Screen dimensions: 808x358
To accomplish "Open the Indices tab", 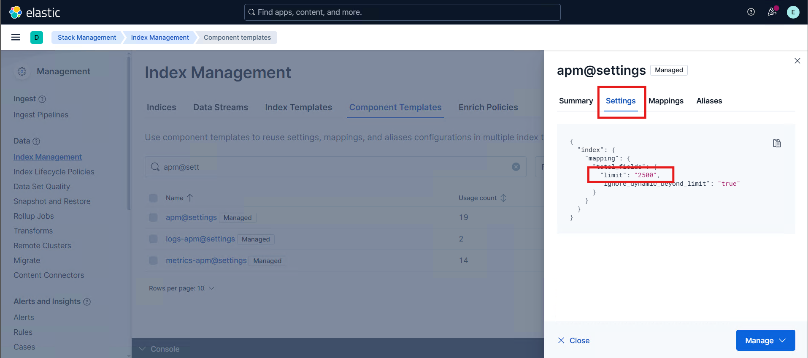I will (x=162, y=107).
